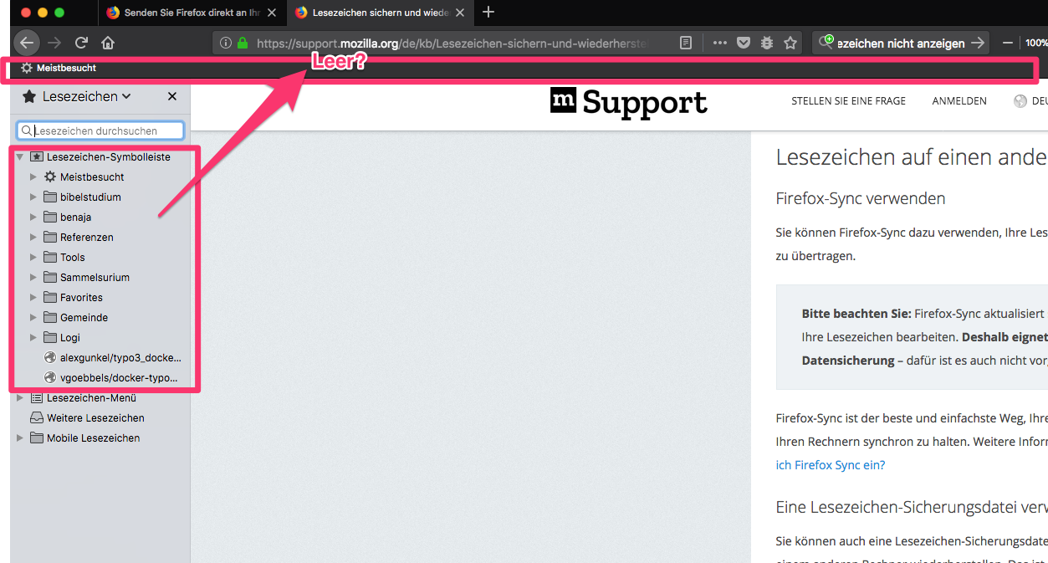Click the green padlock security icon
The image size is (1048, 563).
(243, 43)
